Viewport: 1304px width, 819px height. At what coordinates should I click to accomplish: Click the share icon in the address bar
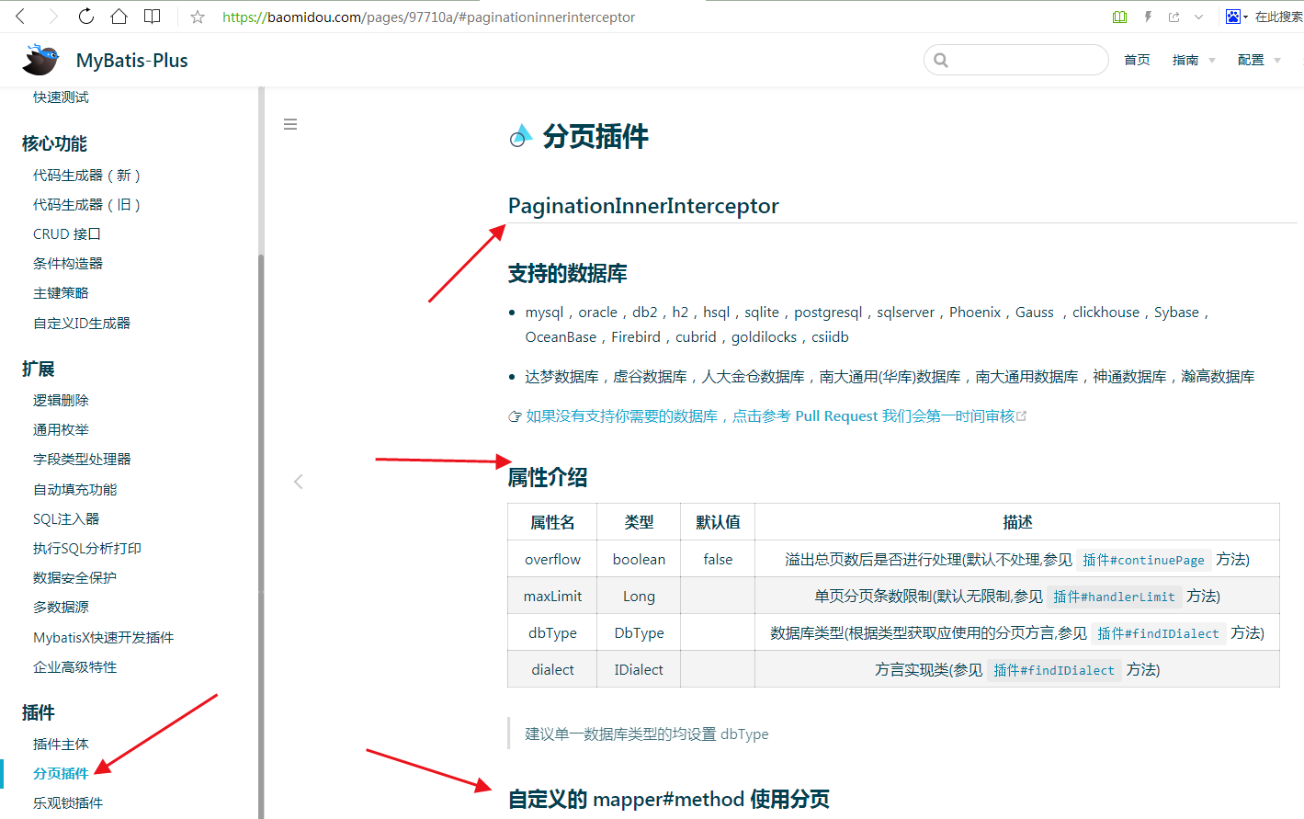[1174, 17]
